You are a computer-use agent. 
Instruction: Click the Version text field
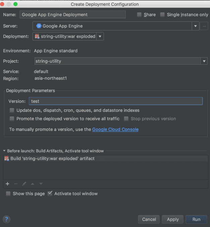(x=116, y=101)
